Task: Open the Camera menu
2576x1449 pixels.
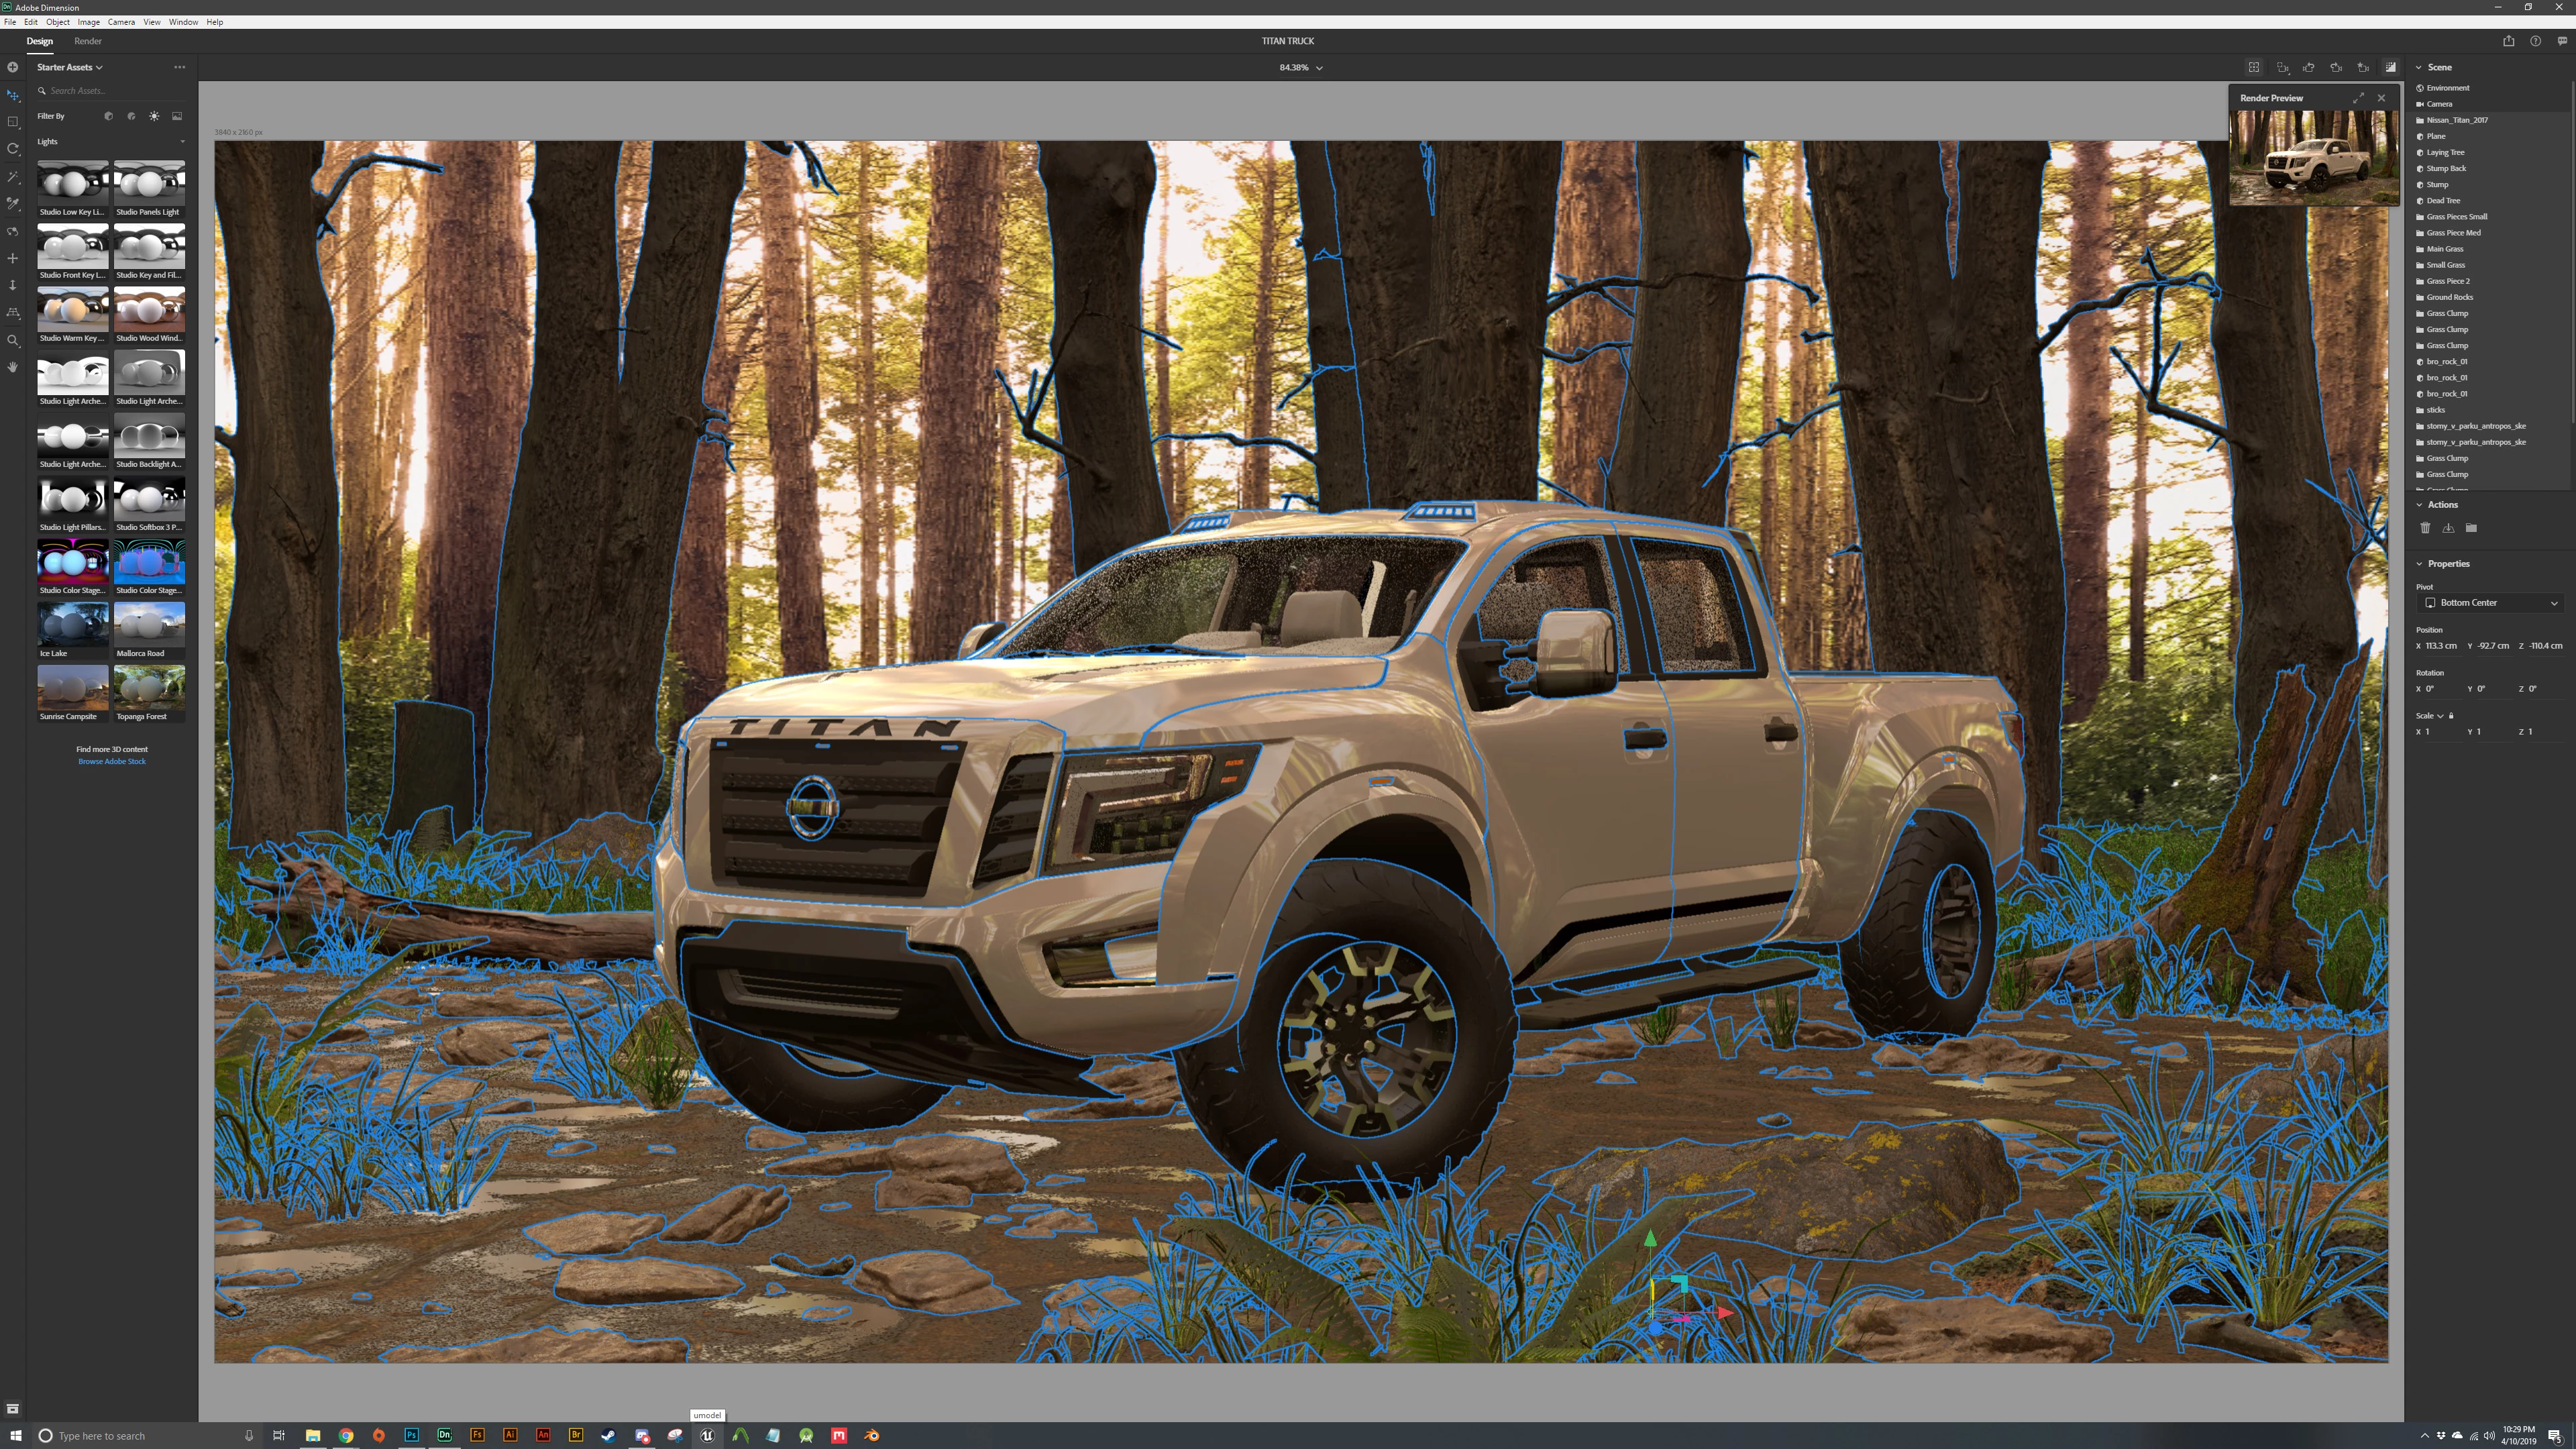Action: coord(121,22)
